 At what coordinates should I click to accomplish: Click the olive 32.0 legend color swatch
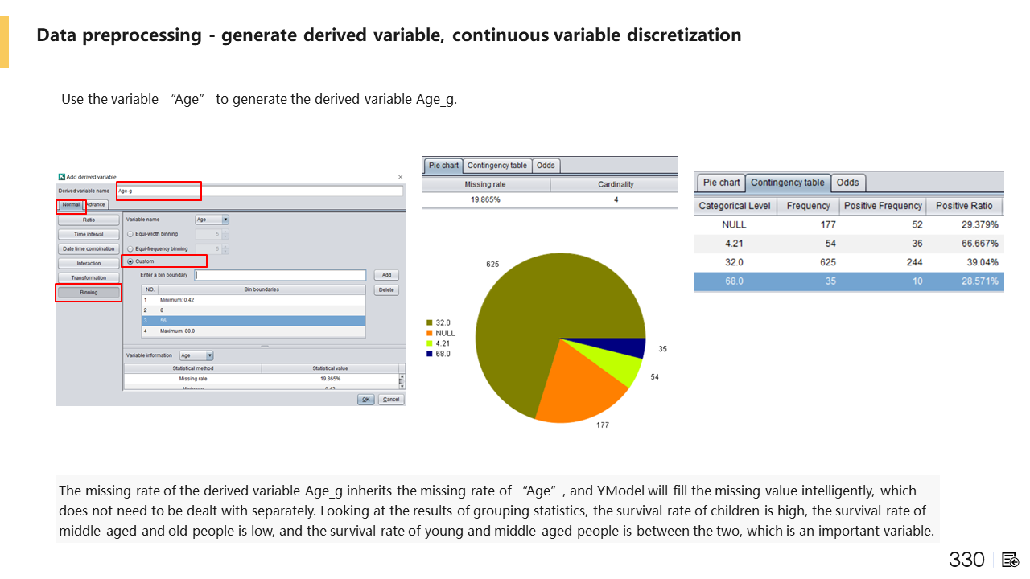click(430, 322)
